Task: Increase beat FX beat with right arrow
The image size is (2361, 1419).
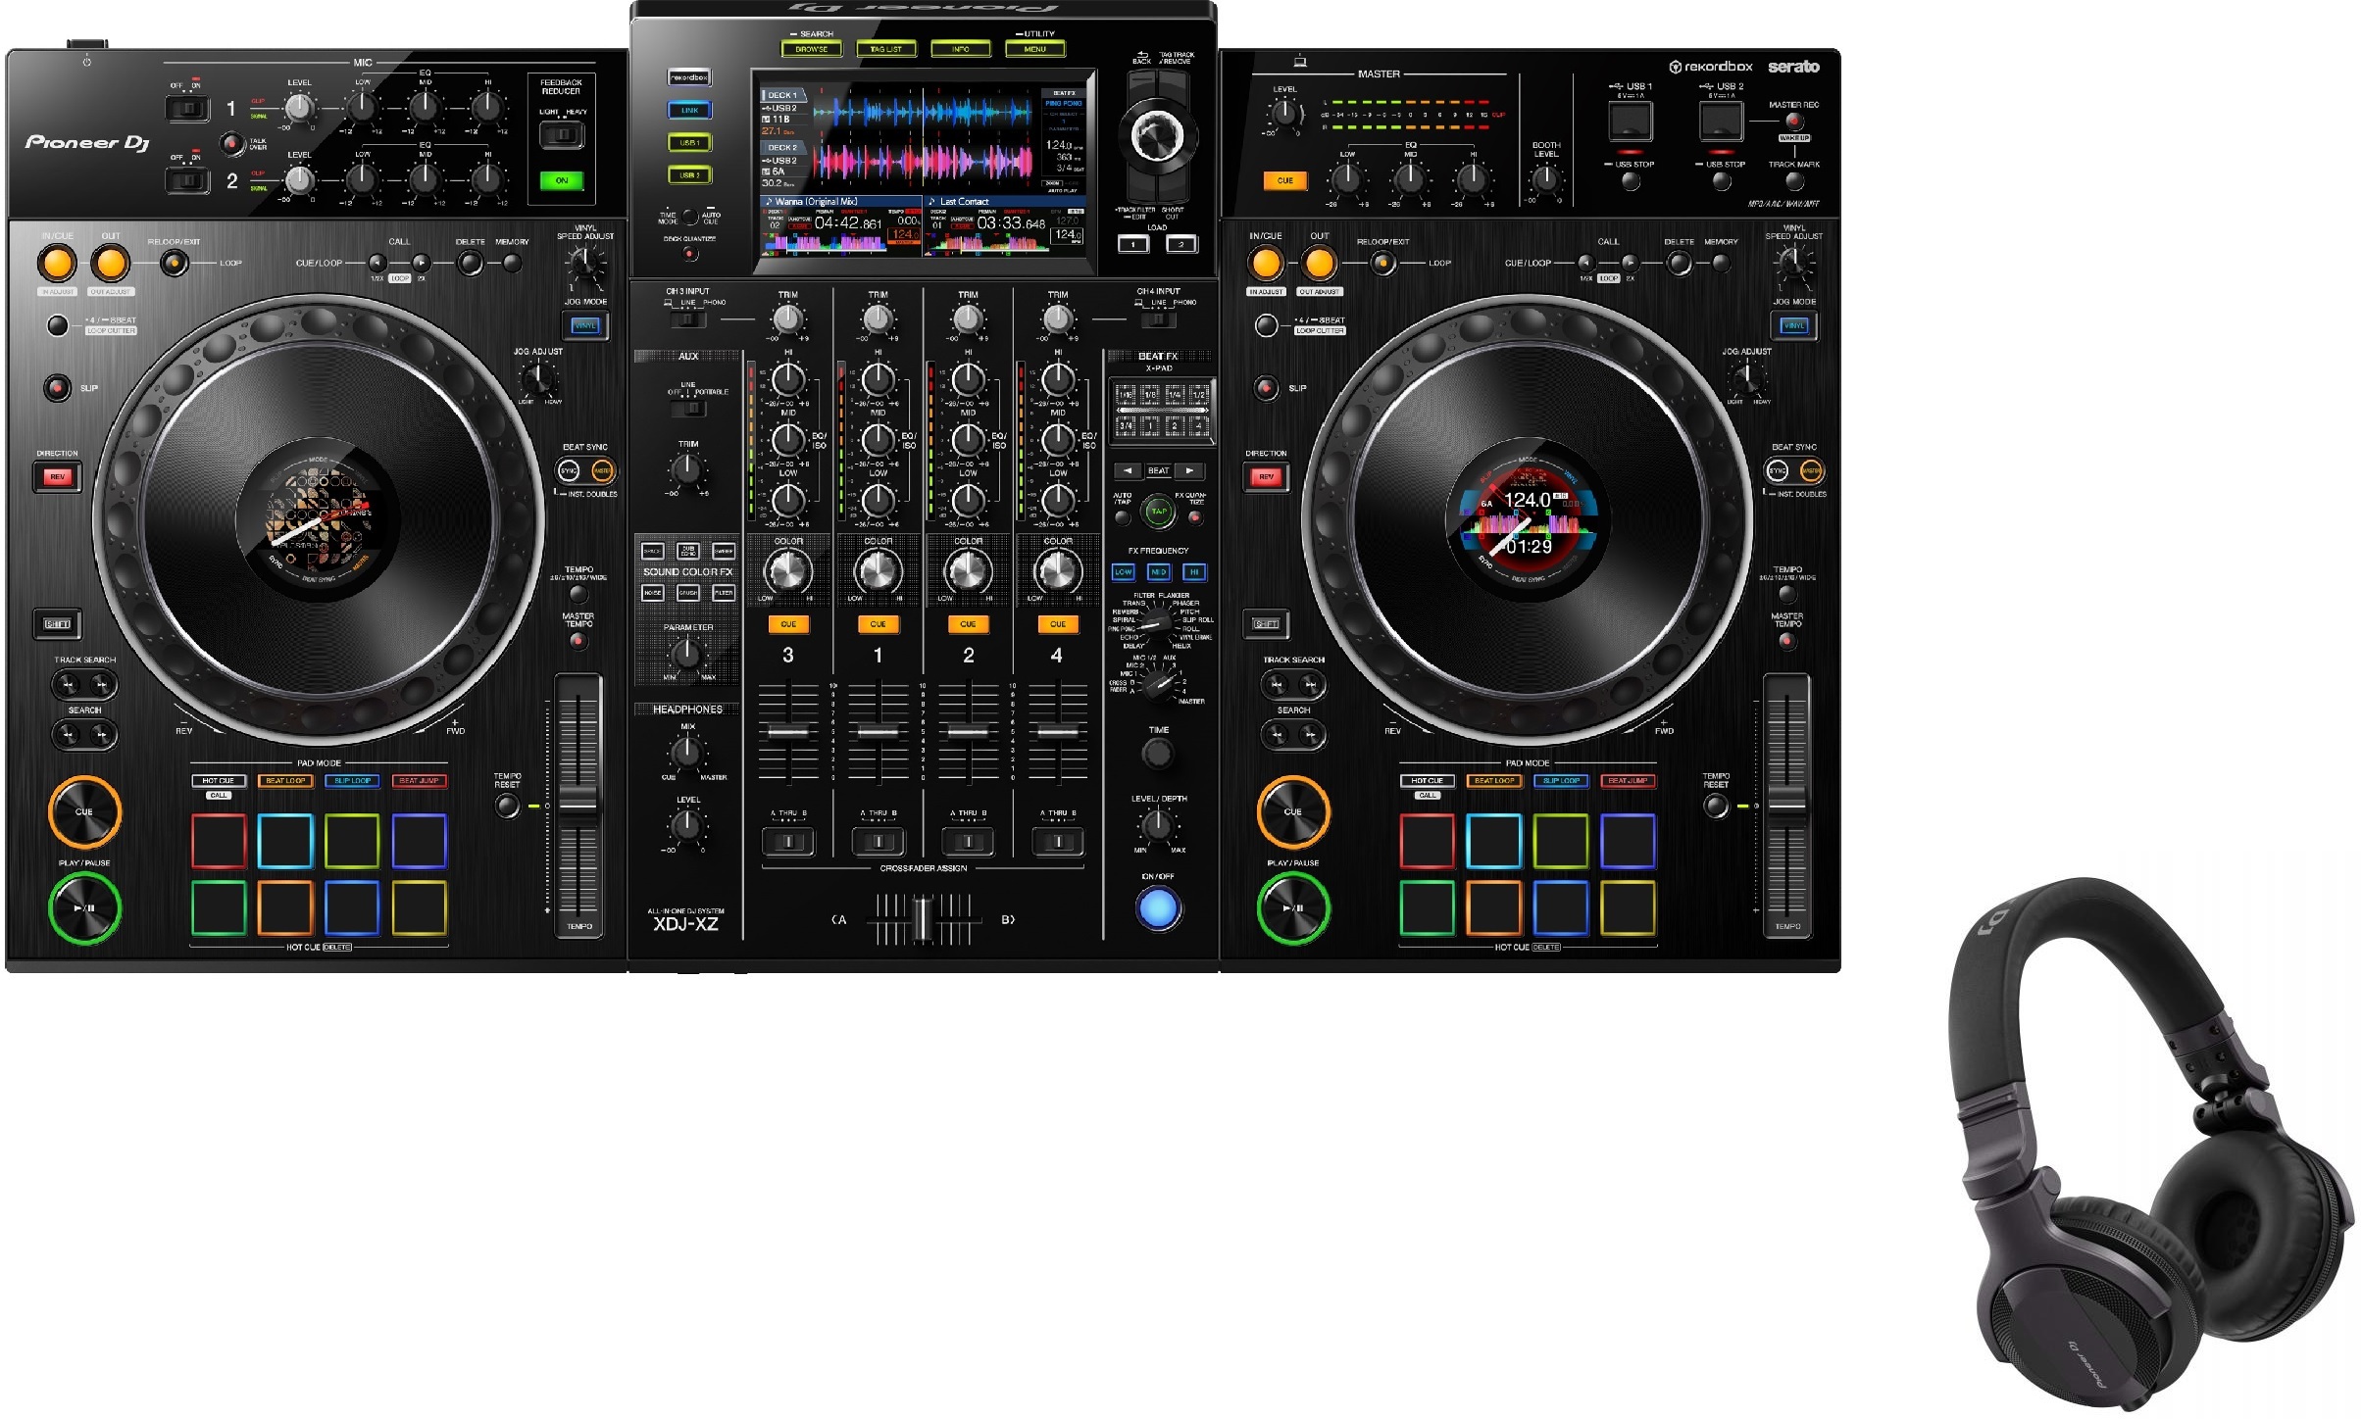Action: tap(1190, 471)
